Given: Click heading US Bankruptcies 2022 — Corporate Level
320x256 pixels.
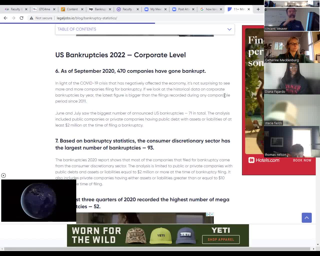Looking at the screenshot, I should (x=120, y=55).
